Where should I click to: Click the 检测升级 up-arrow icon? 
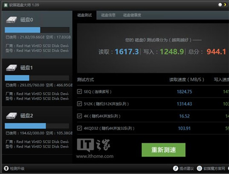pyautogui.click(x=6, y=169)
